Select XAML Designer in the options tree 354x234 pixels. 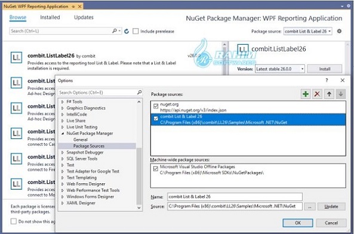click(81, 203)
